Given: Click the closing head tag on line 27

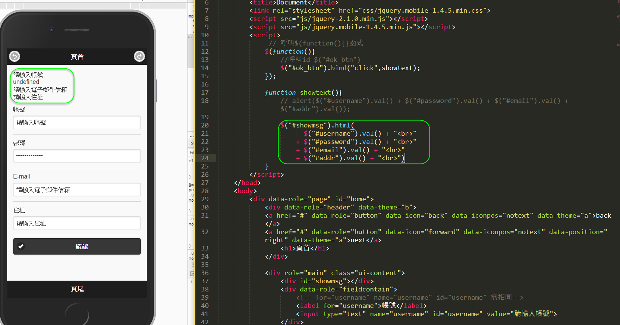Looking at the screenshot, I should tap(247, 183).
